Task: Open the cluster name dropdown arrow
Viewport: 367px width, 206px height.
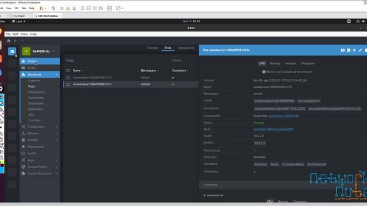Action: point(53,51)
